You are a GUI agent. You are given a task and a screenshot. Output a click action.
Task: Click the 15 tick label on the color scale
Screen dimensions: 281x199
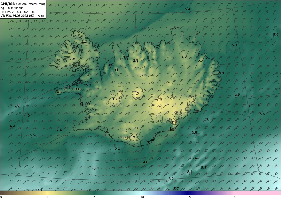tap(189, 197)
